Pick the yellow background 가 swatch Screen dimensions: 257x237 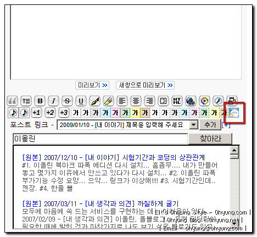(x=135, y=113)
